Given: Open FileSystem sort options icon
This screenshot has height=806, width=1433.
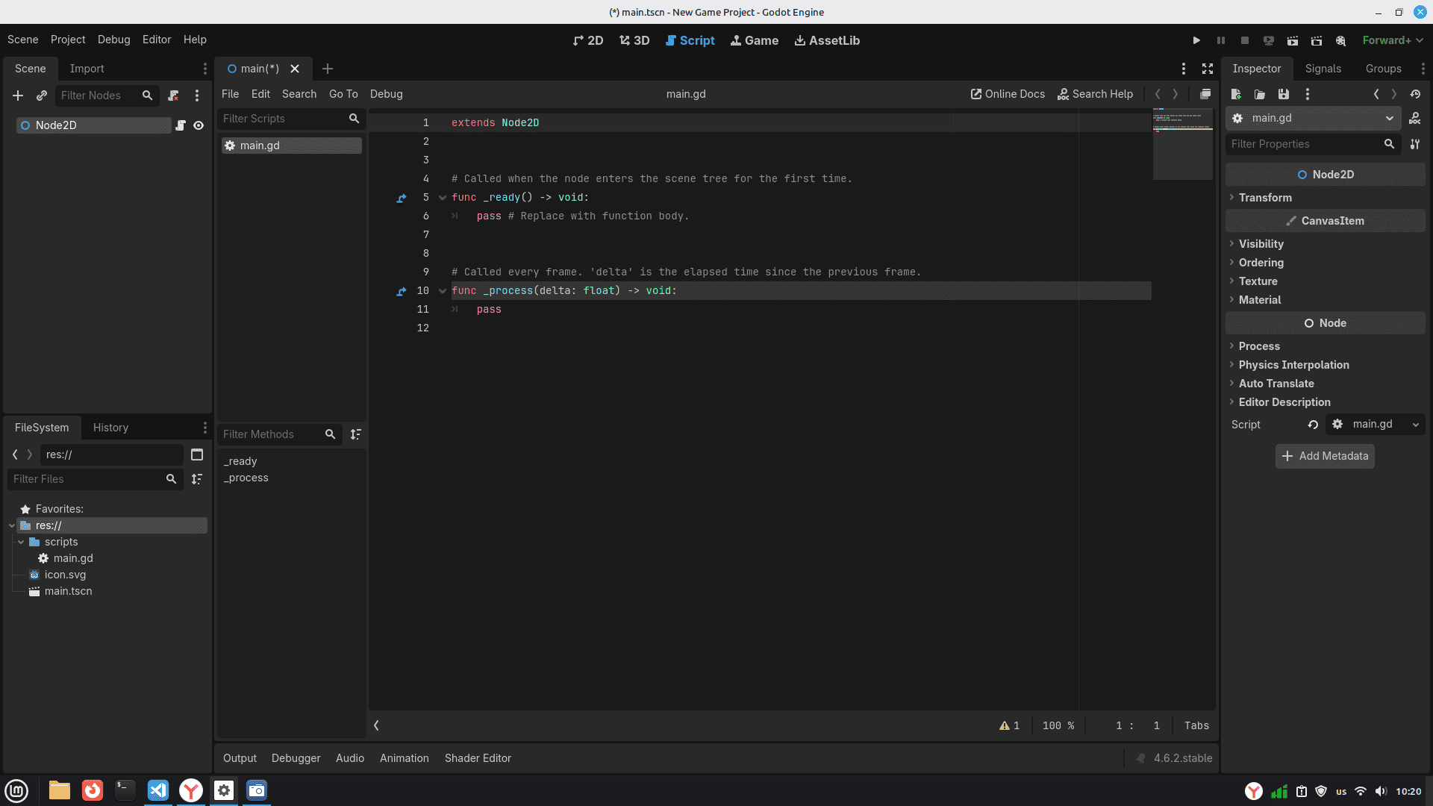Looking at the screenshot, I should click(x=197, y=479).
